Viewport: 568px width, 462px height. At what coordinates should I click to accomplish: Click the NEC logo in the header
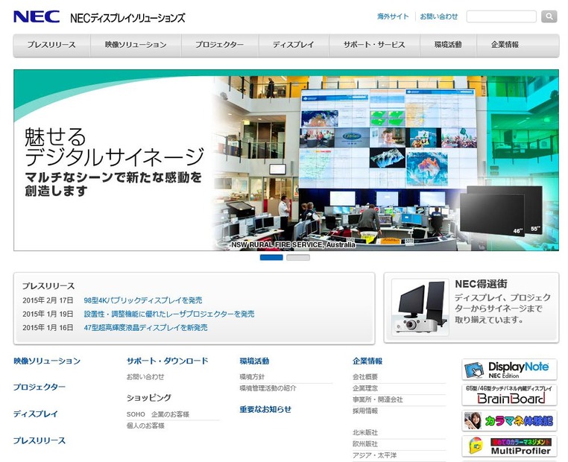[x=37, y=17]
